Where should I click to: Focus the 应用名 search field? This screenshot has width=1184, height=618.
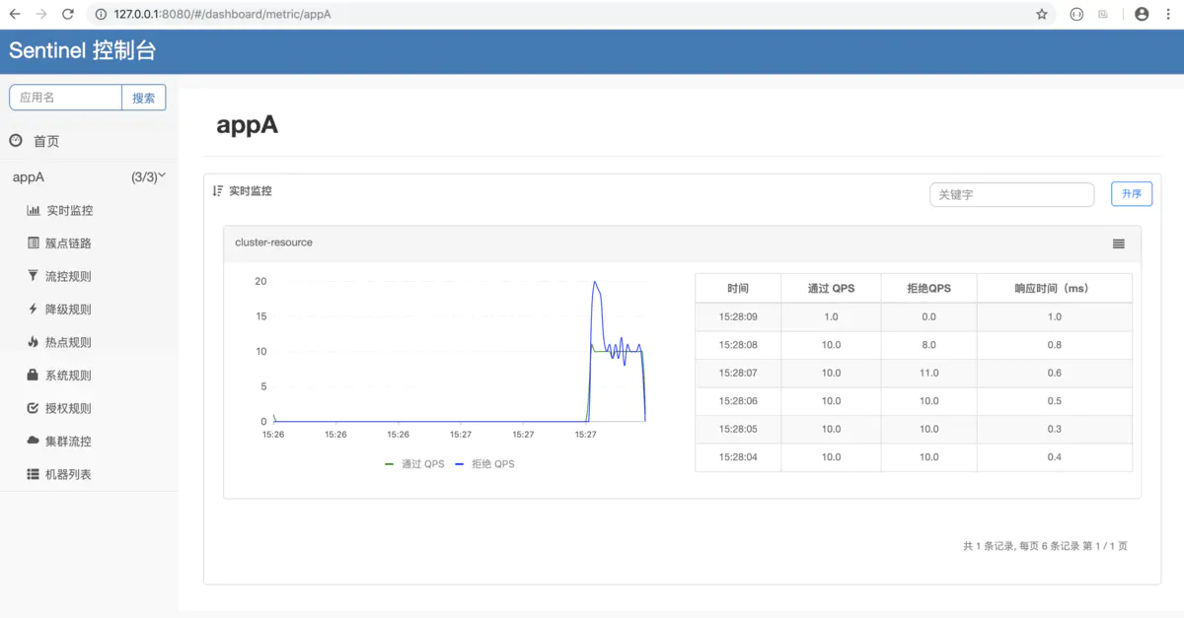point(65,98)
